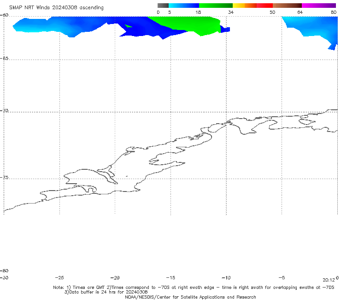Click the -25 longitude axis label
This screenshot has height=300, width=341.
tap(59, 278)
